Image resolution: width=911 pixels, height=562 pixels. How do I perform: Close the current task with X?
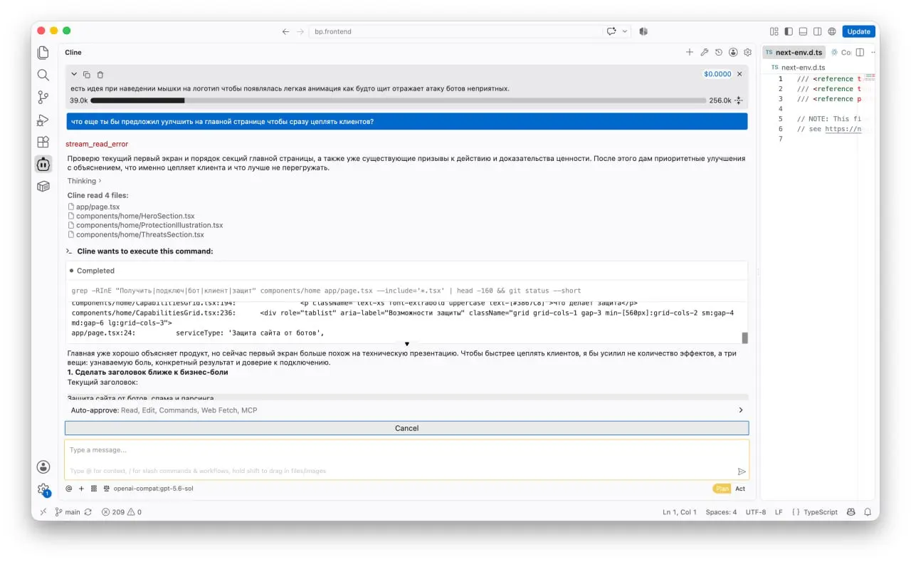click(739, 74)
